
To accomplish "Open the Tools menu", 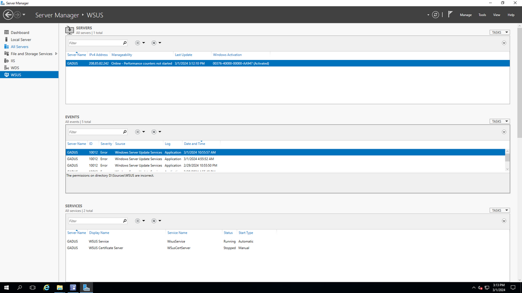I will [482, 15].
